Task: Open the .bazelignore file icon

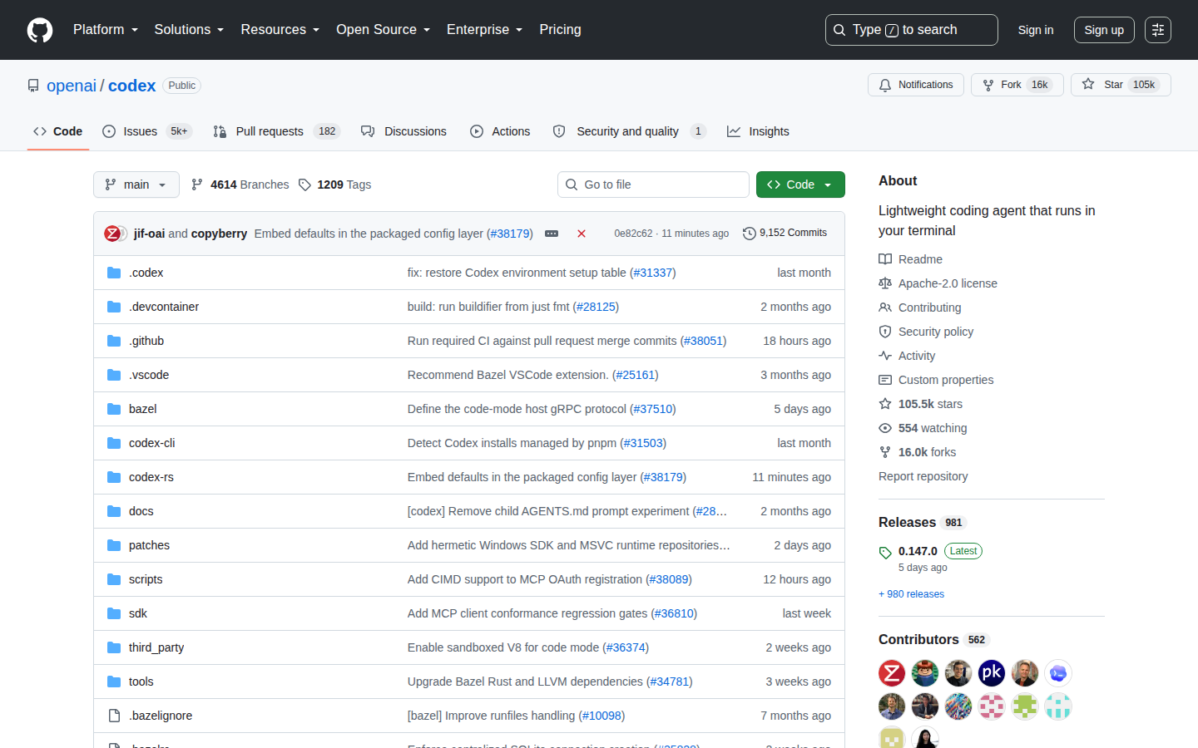Action: click(x=114, y=716)
